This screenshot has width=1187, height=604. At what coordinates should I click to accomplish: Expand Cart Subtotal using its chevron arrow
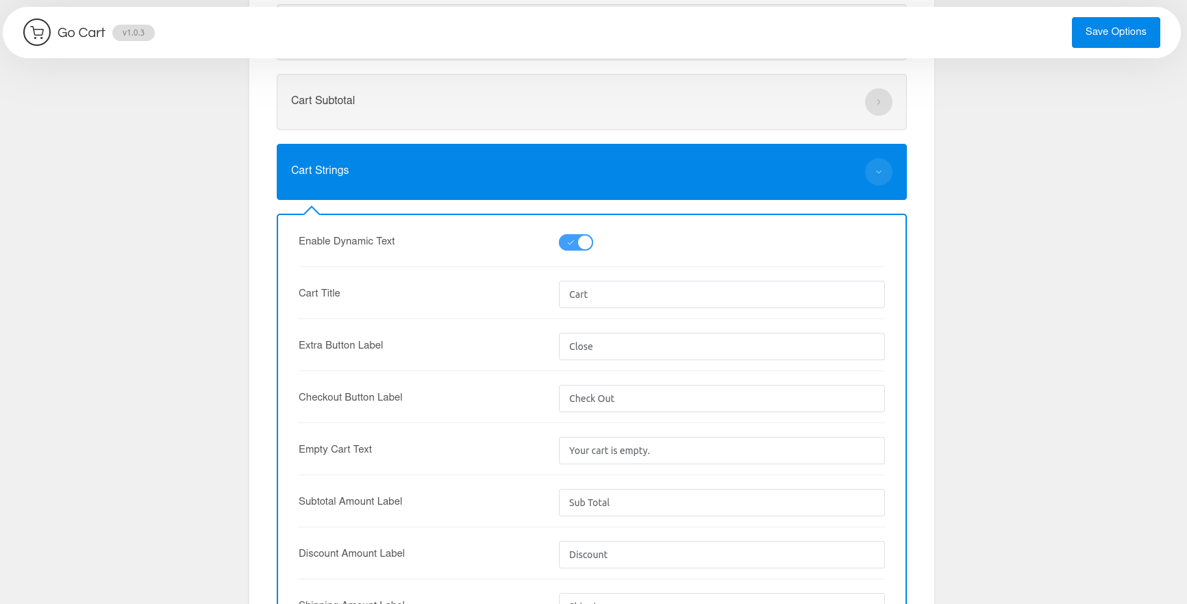[878, 102]
